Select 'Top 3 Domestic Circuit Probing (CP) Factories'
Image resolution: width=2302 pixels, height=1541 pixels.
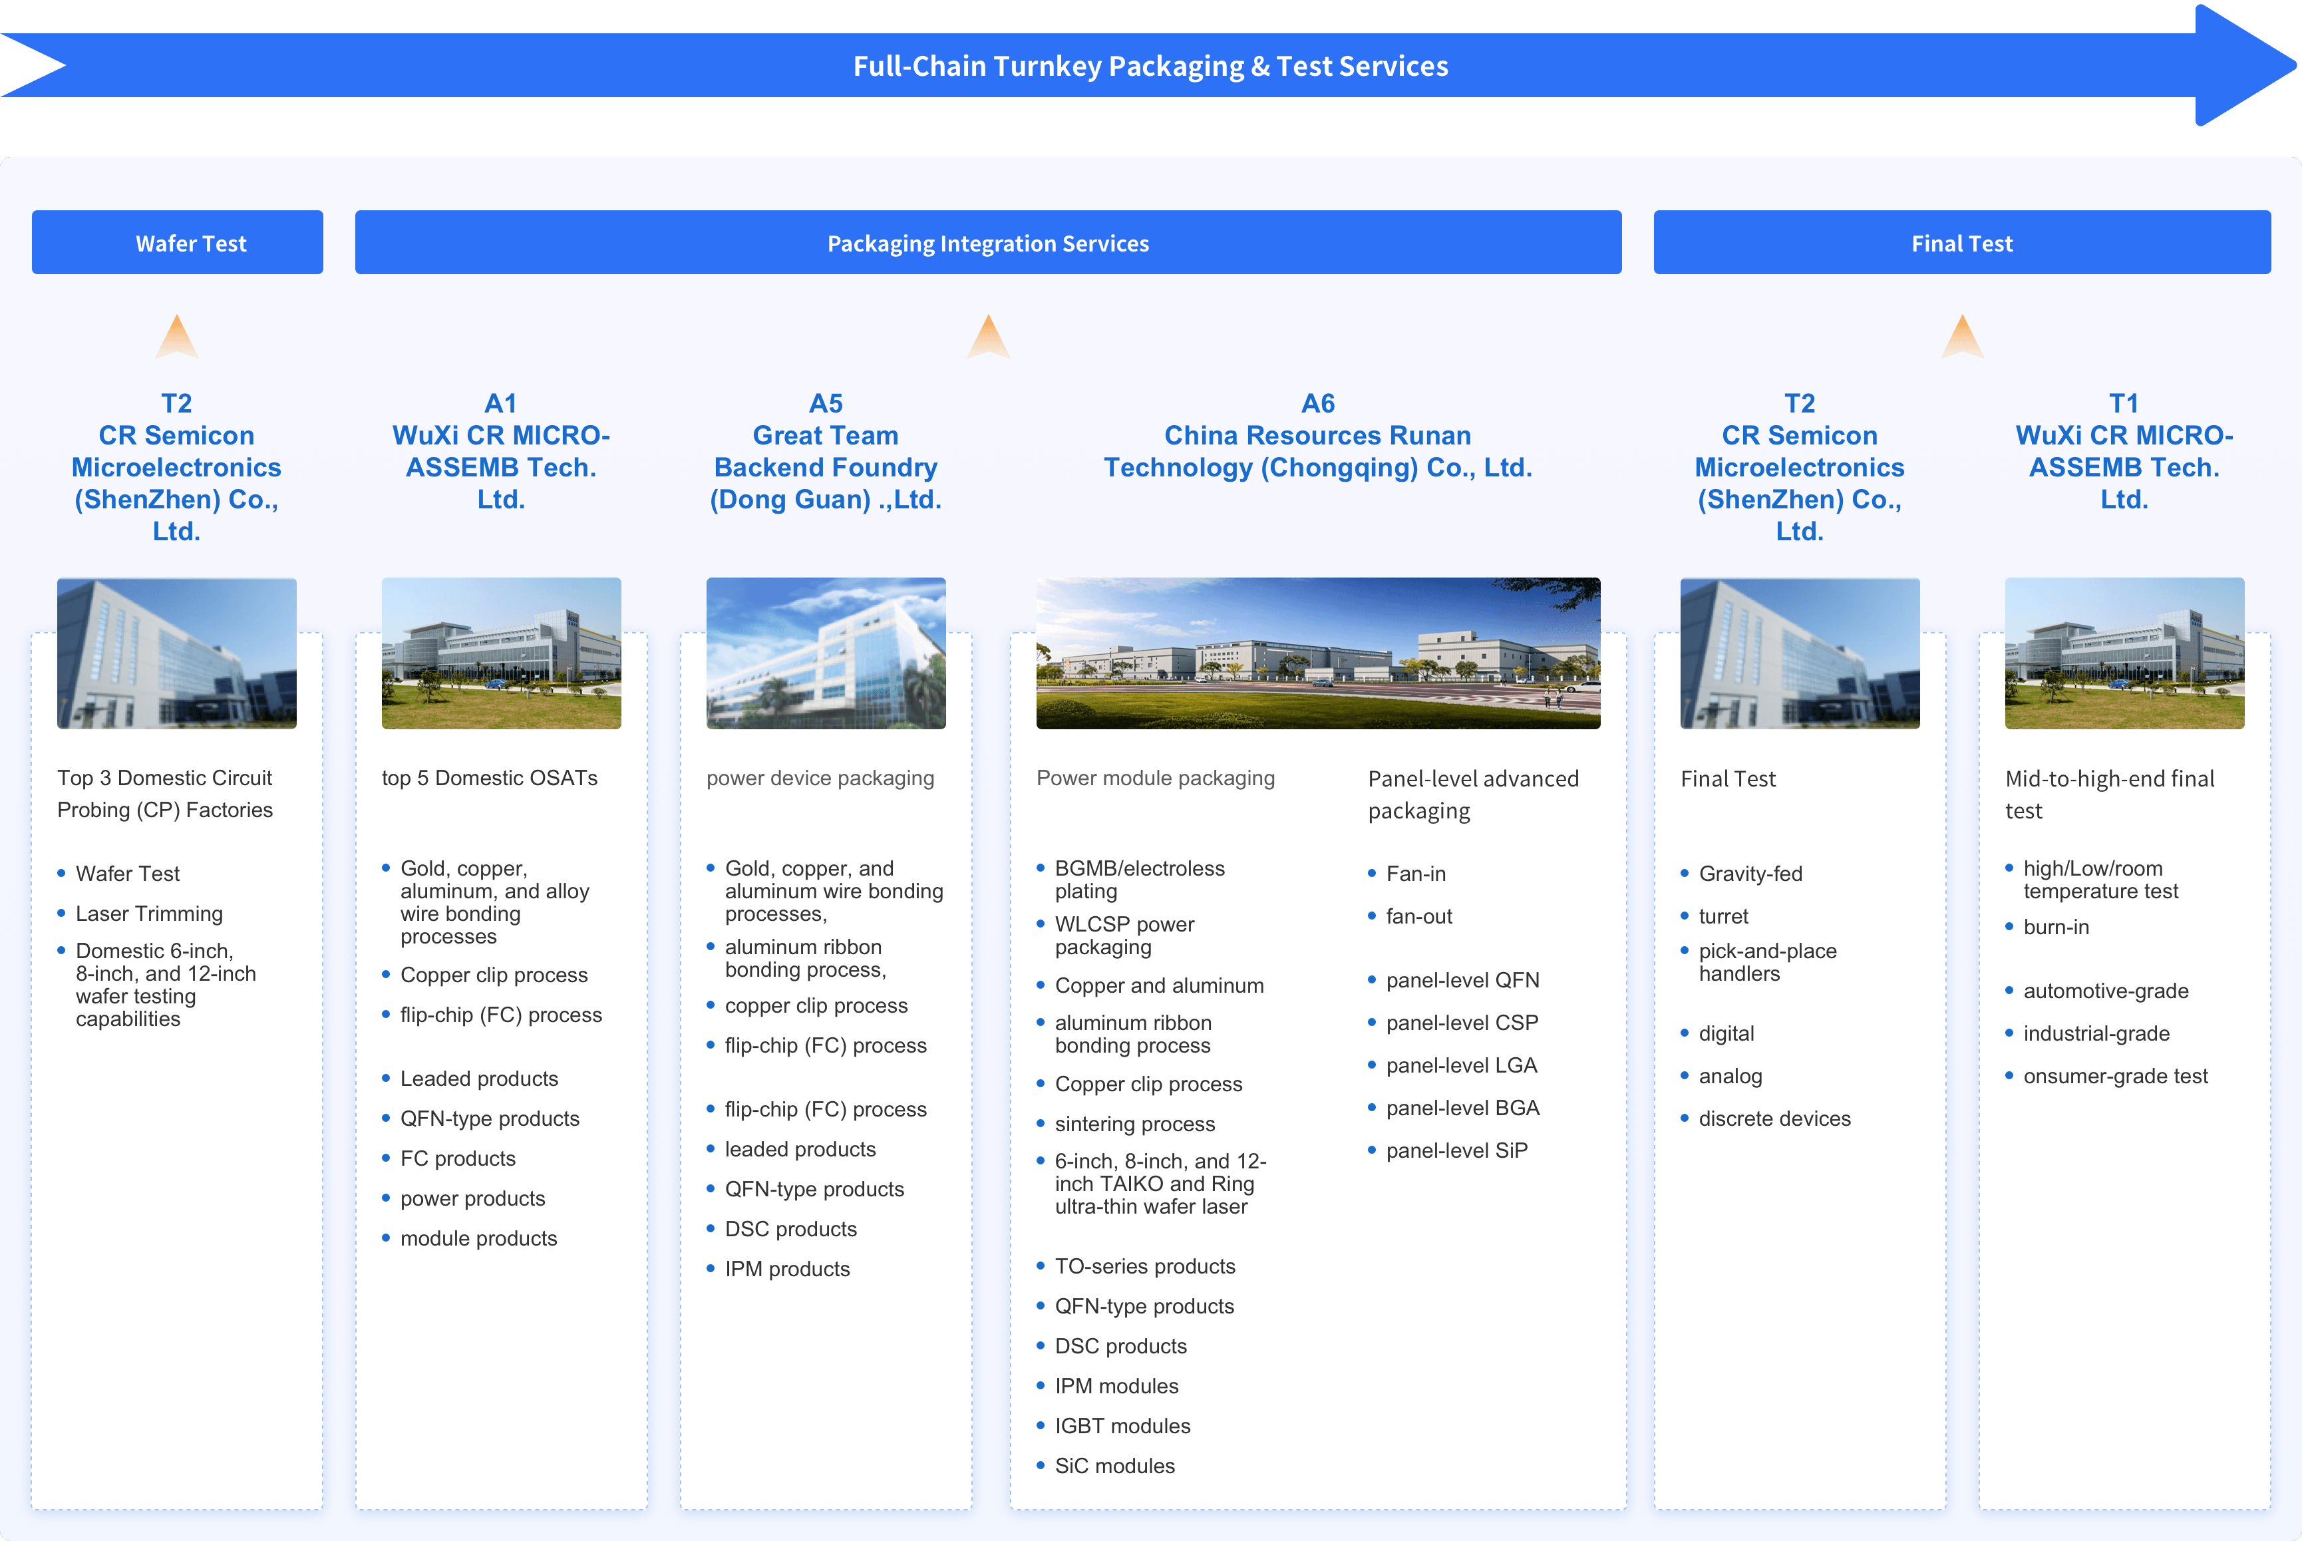[x=165, y=794]
